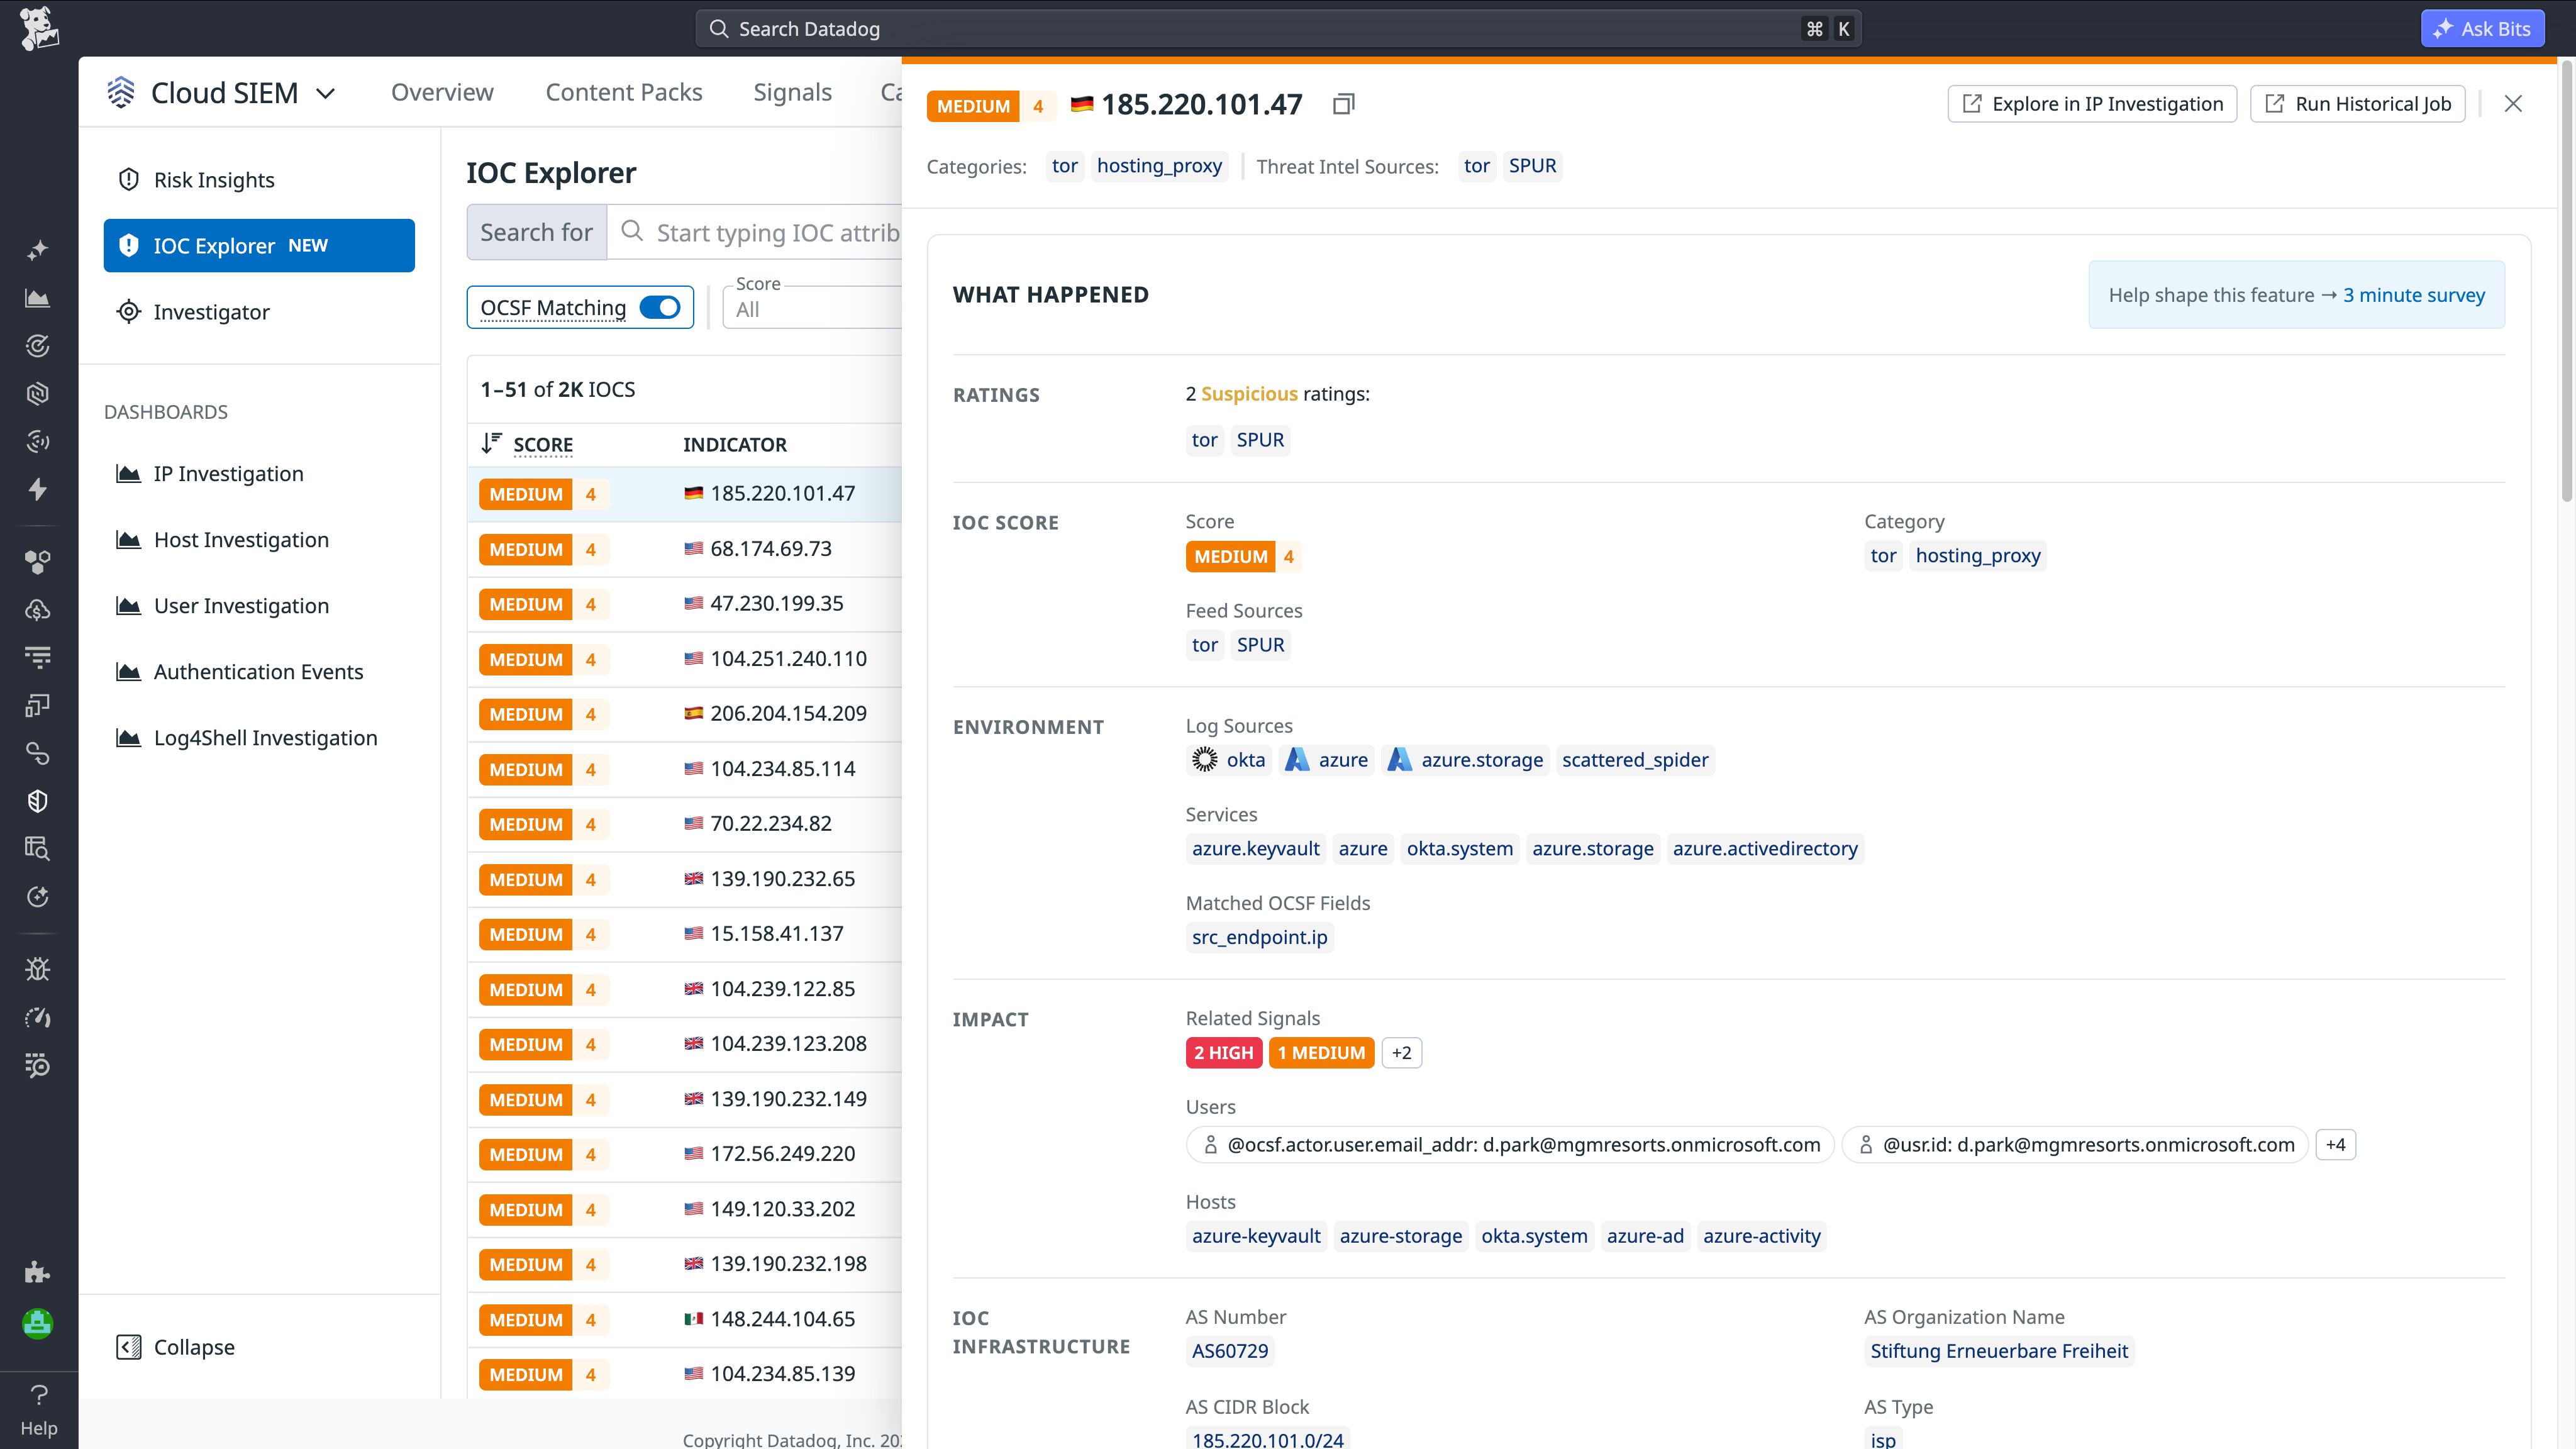
Task: Select the 139.190.232.65 IOC row
Action: pyautogui.click(x=685, y=879)
